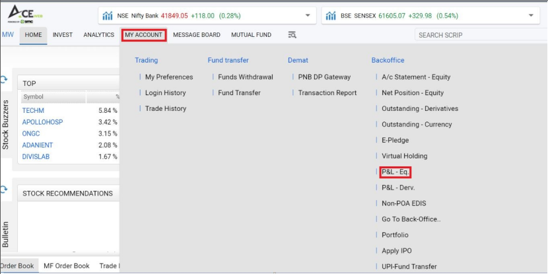The height and width of the screenshot is (274, 548).
Task: Click the ADANIENT symbol
Action: point(38,145)
